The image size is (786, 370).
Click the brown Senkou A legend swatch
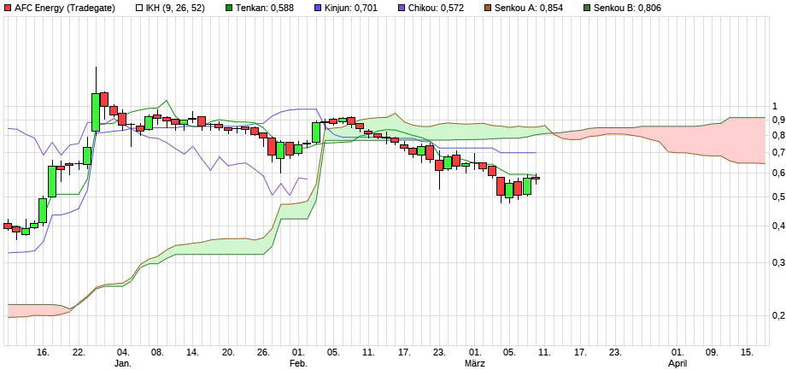click(x=488, y=8)
